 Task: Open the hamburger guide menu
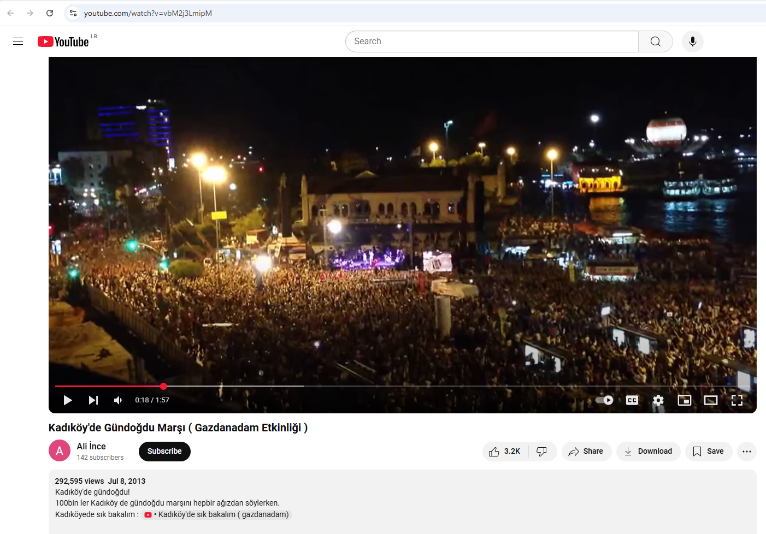click(x=18, y=41)
